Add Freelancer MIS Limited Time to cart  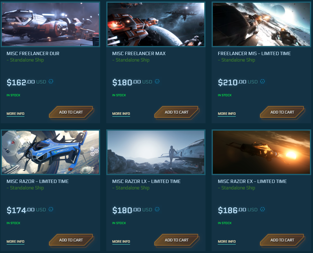pyautogui.click(x=282, y=112)
